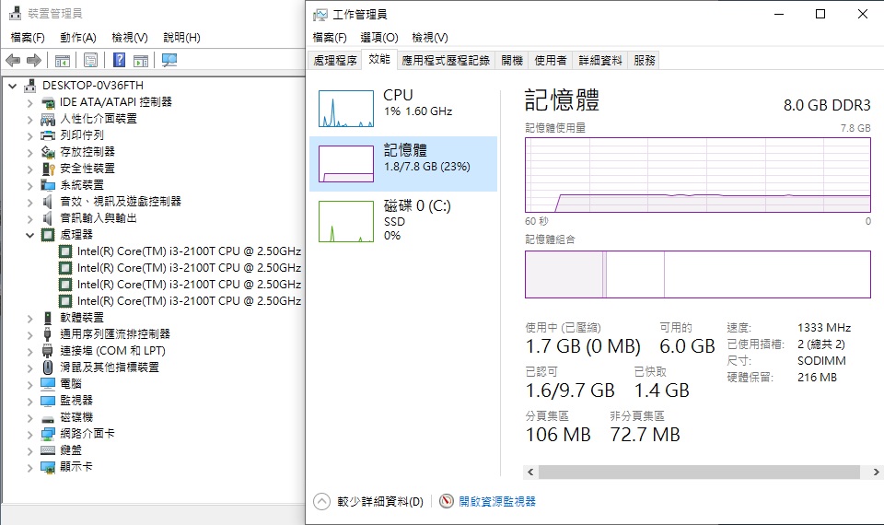Select the first Intel(R) Core(TM) i3-2100T processor entry
The height and width of the screenshot is (525, 884).
[189, 251]
